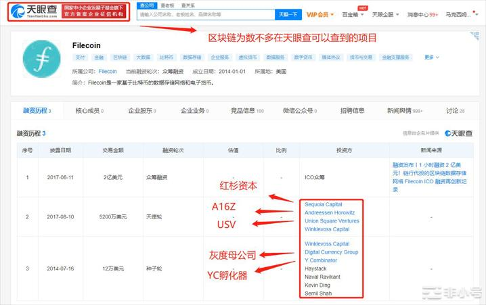Click the 披露日期 column header
Viewport: 486px width, 305px height.
(x=60, y=150)
